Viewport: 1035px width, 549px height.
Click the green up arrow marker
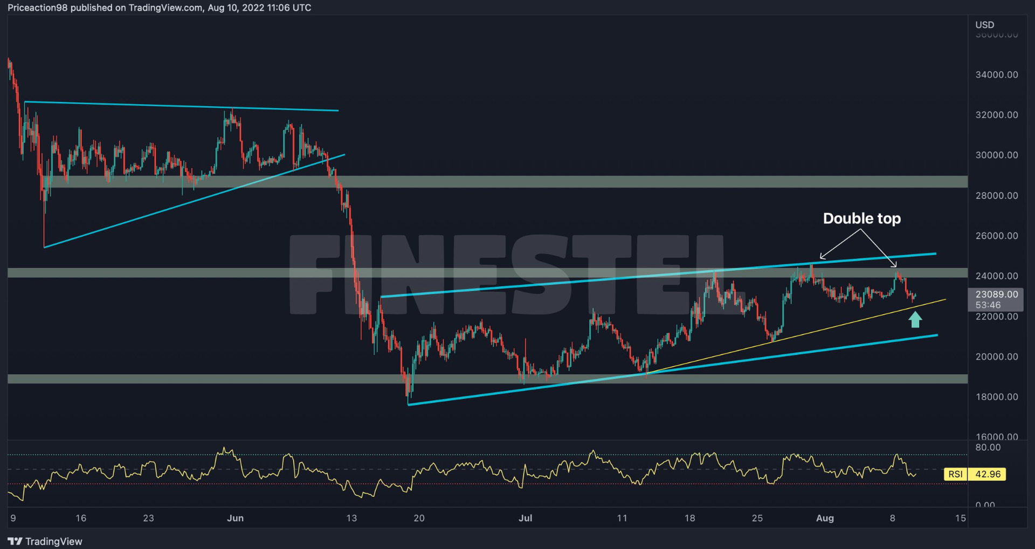click(x=915, y=319)
